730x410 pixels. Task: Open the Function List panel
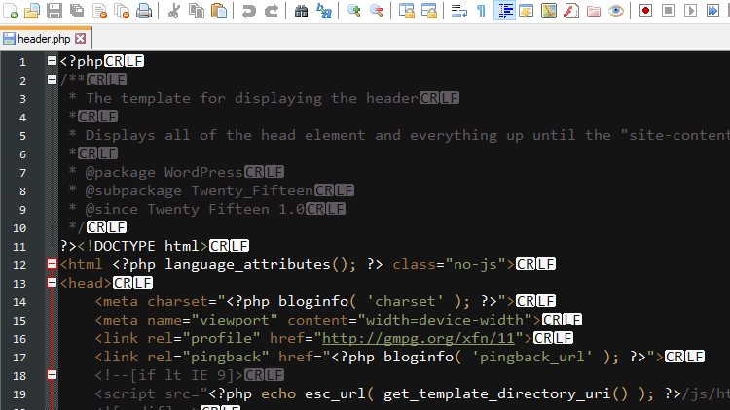click(571, 11)
